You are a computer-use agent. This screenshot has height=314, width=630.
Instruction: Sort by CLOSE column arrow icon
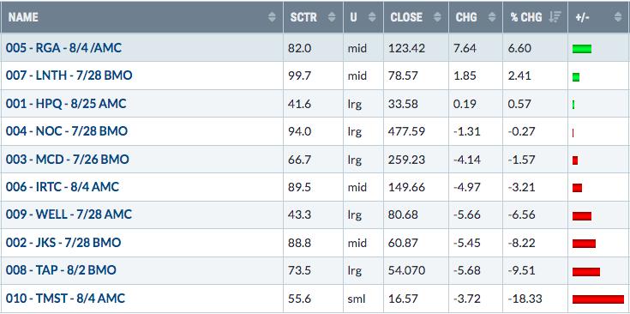(x=437, y=17)
